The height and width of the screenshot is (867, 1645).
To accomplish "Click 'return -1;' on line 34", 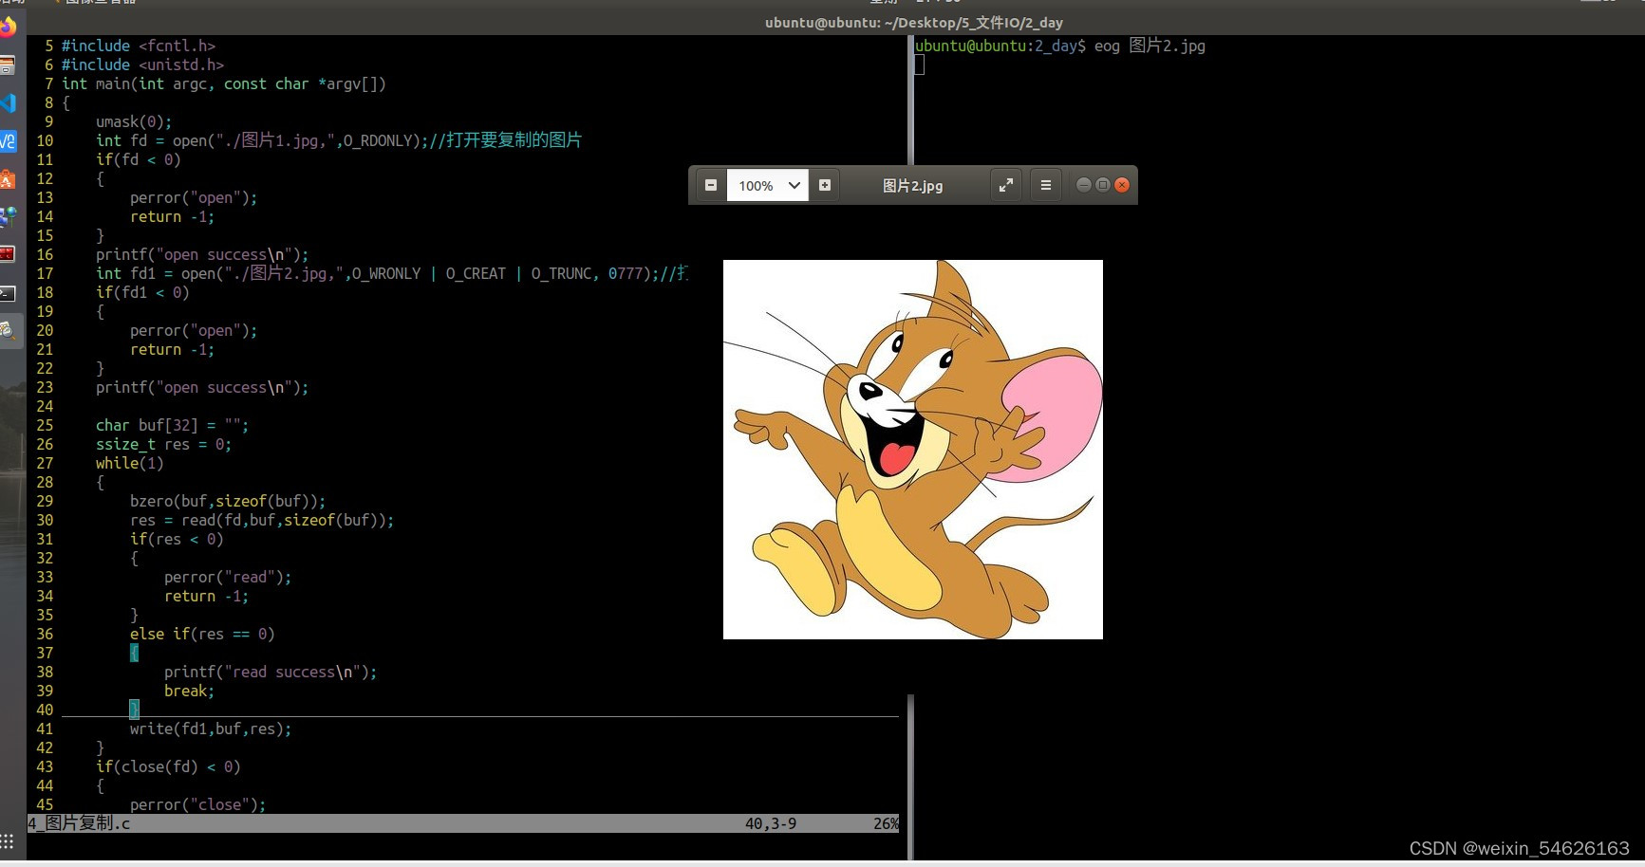I will click(x=206, y=596).
